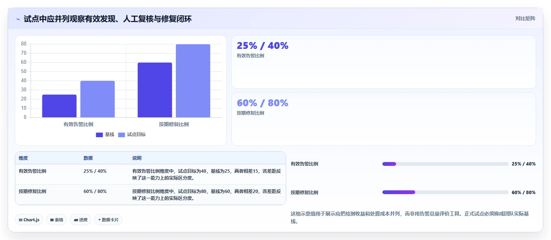
Task: Click the 维度 column header
Action: [23, 158]
